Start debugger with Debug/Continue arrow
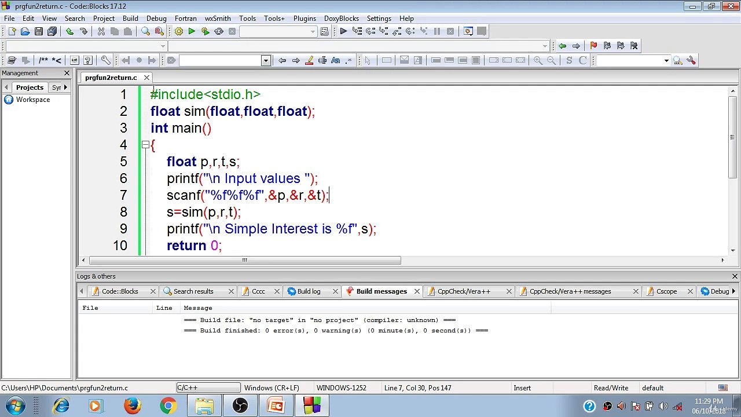Image resolution: width=741 pixels, height=417 pixels. click(343, 31)
